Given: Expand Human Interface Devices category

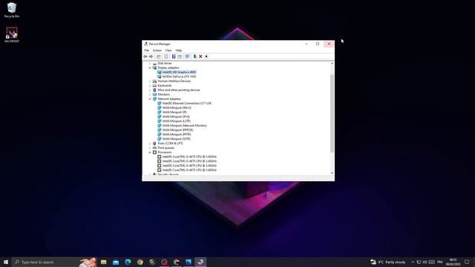Looking at the screenshot, I should (150, 81).
